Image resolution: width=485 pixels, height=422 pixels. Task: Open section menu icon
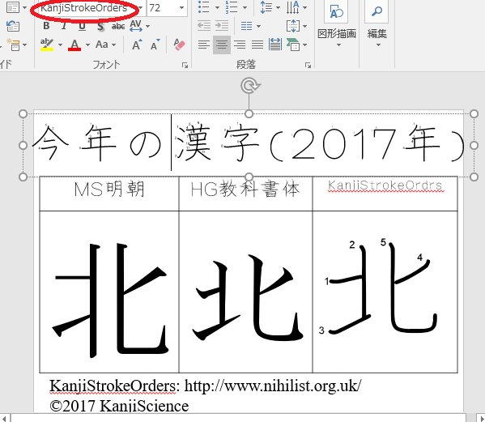tap(17, 45)
